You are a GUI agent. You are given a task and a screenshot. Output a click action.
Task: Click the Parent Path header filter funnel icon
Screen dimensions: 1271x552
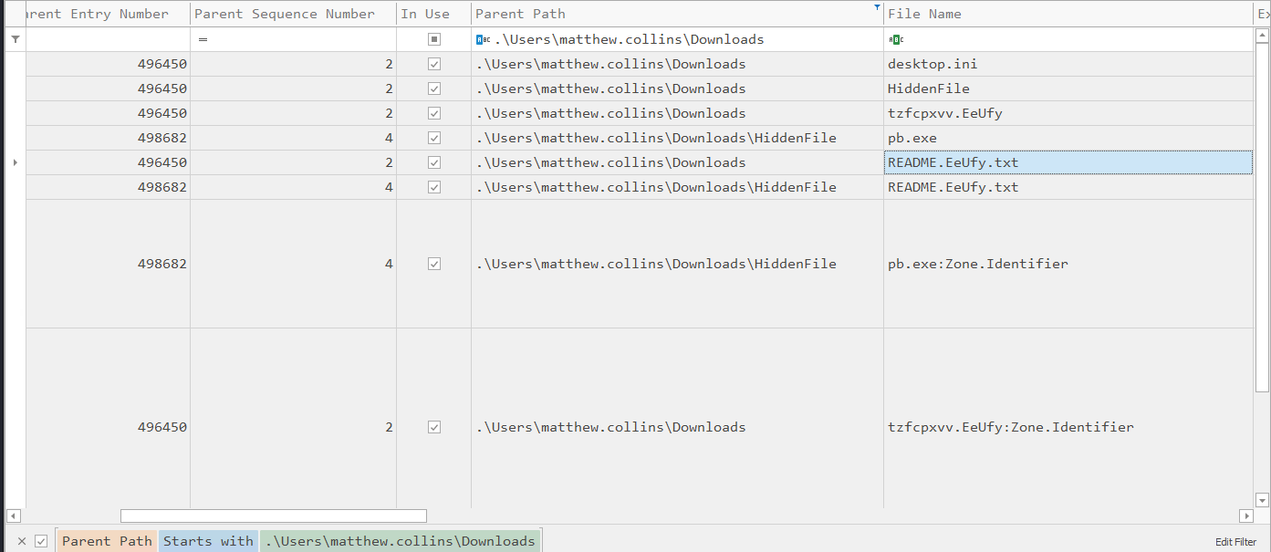tap(878, 7)
